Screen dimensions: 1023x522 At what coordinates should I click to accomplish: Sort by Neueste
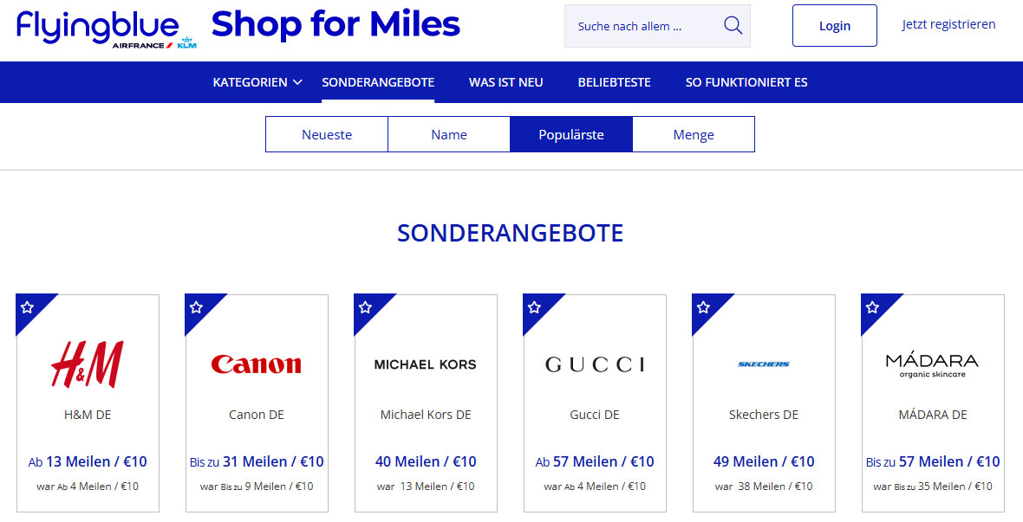327,134
